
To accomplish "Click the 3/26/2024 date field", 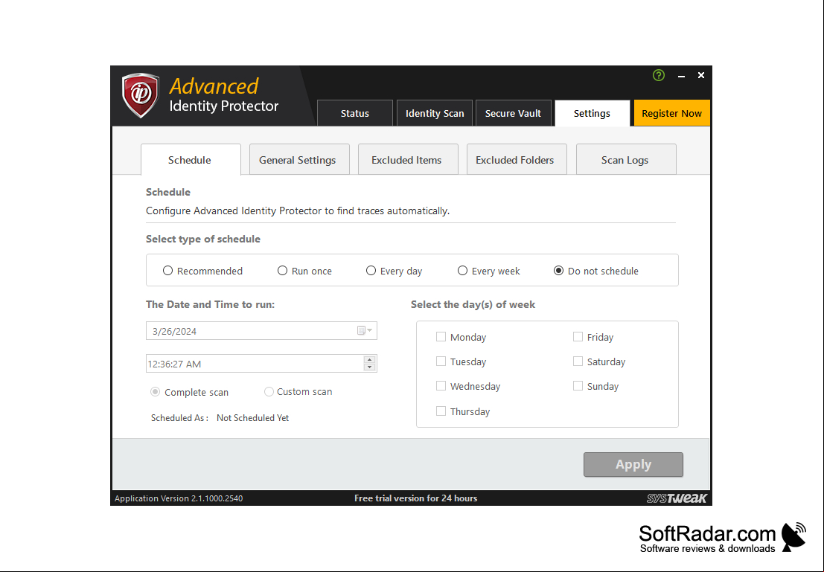I will pos(261,331).
